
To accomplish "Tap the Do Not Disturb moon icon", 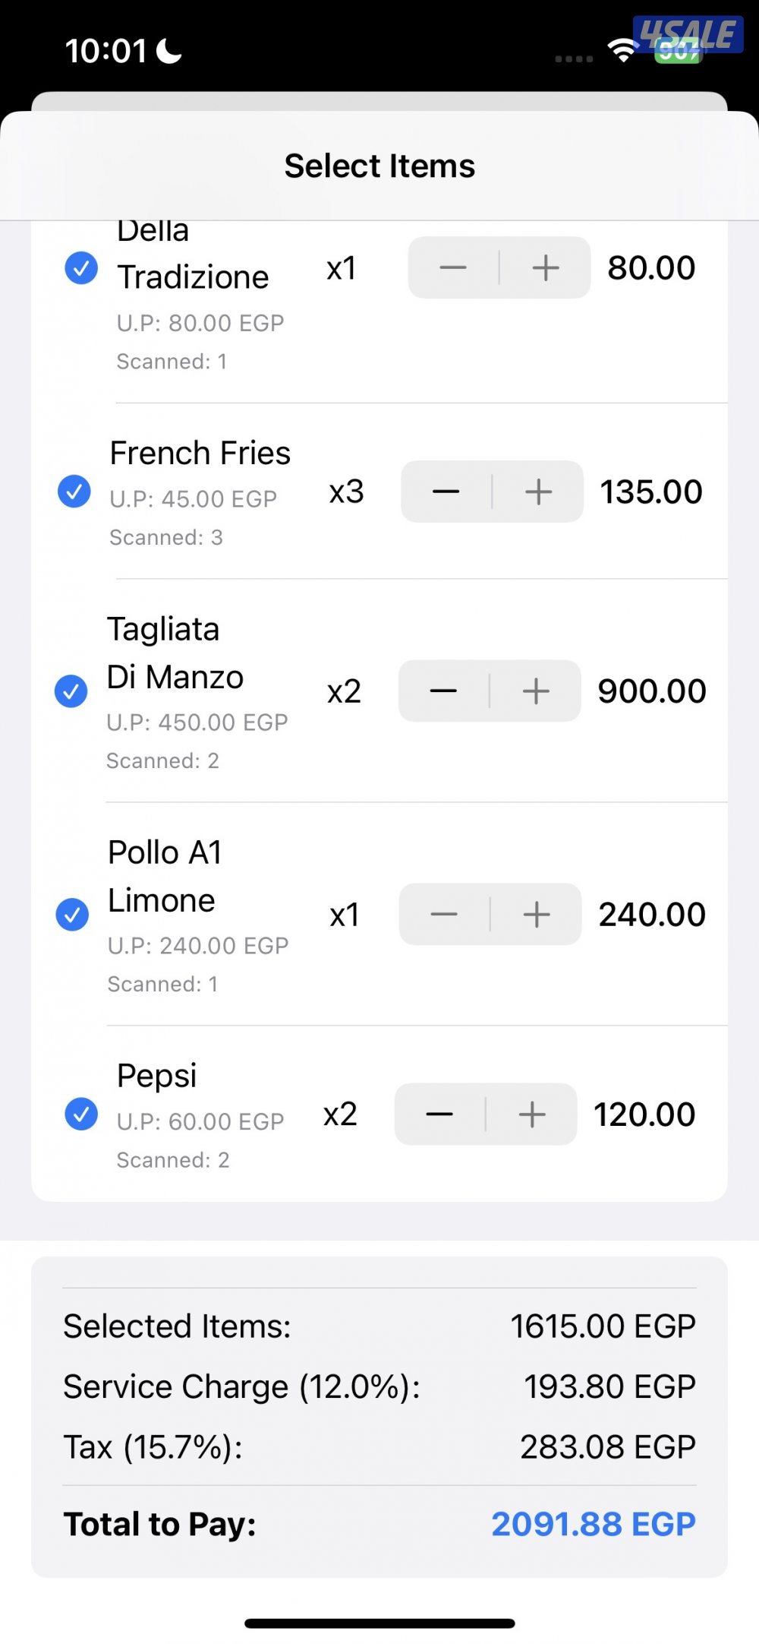I will (x=168, y=51).
